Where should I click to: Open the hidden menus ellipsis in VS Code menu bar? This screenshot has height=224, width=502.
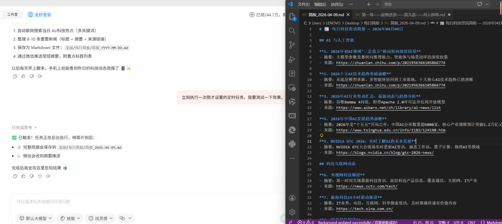click(350, 5)
